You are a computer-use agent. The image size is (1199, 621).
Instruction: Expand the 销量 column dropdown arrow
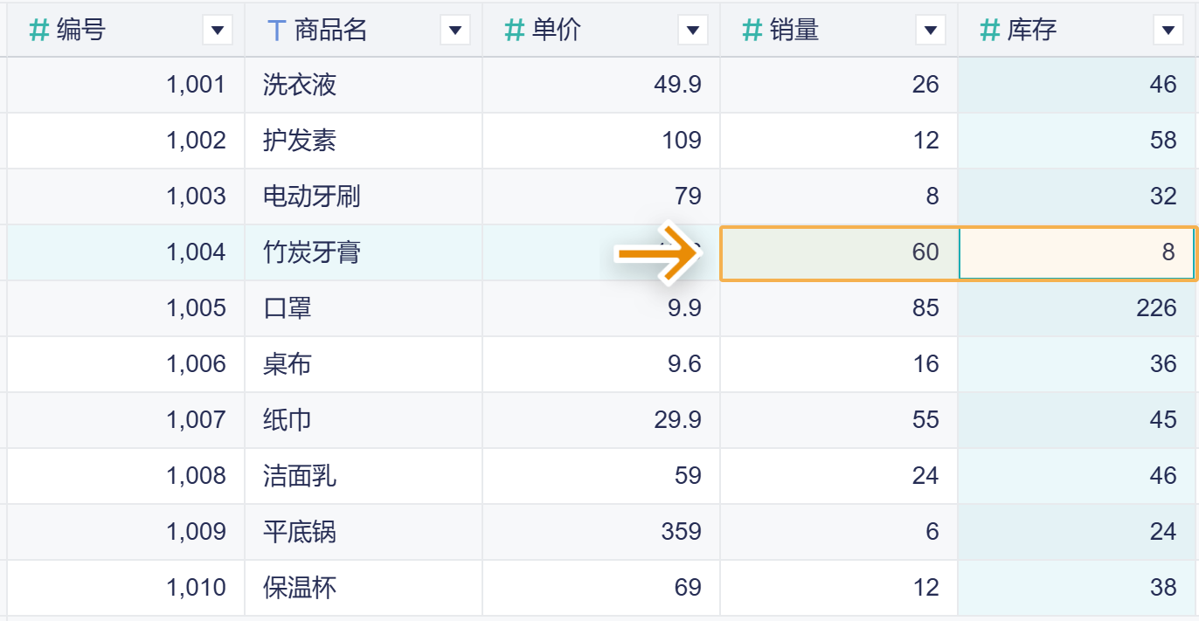point(931,31)
